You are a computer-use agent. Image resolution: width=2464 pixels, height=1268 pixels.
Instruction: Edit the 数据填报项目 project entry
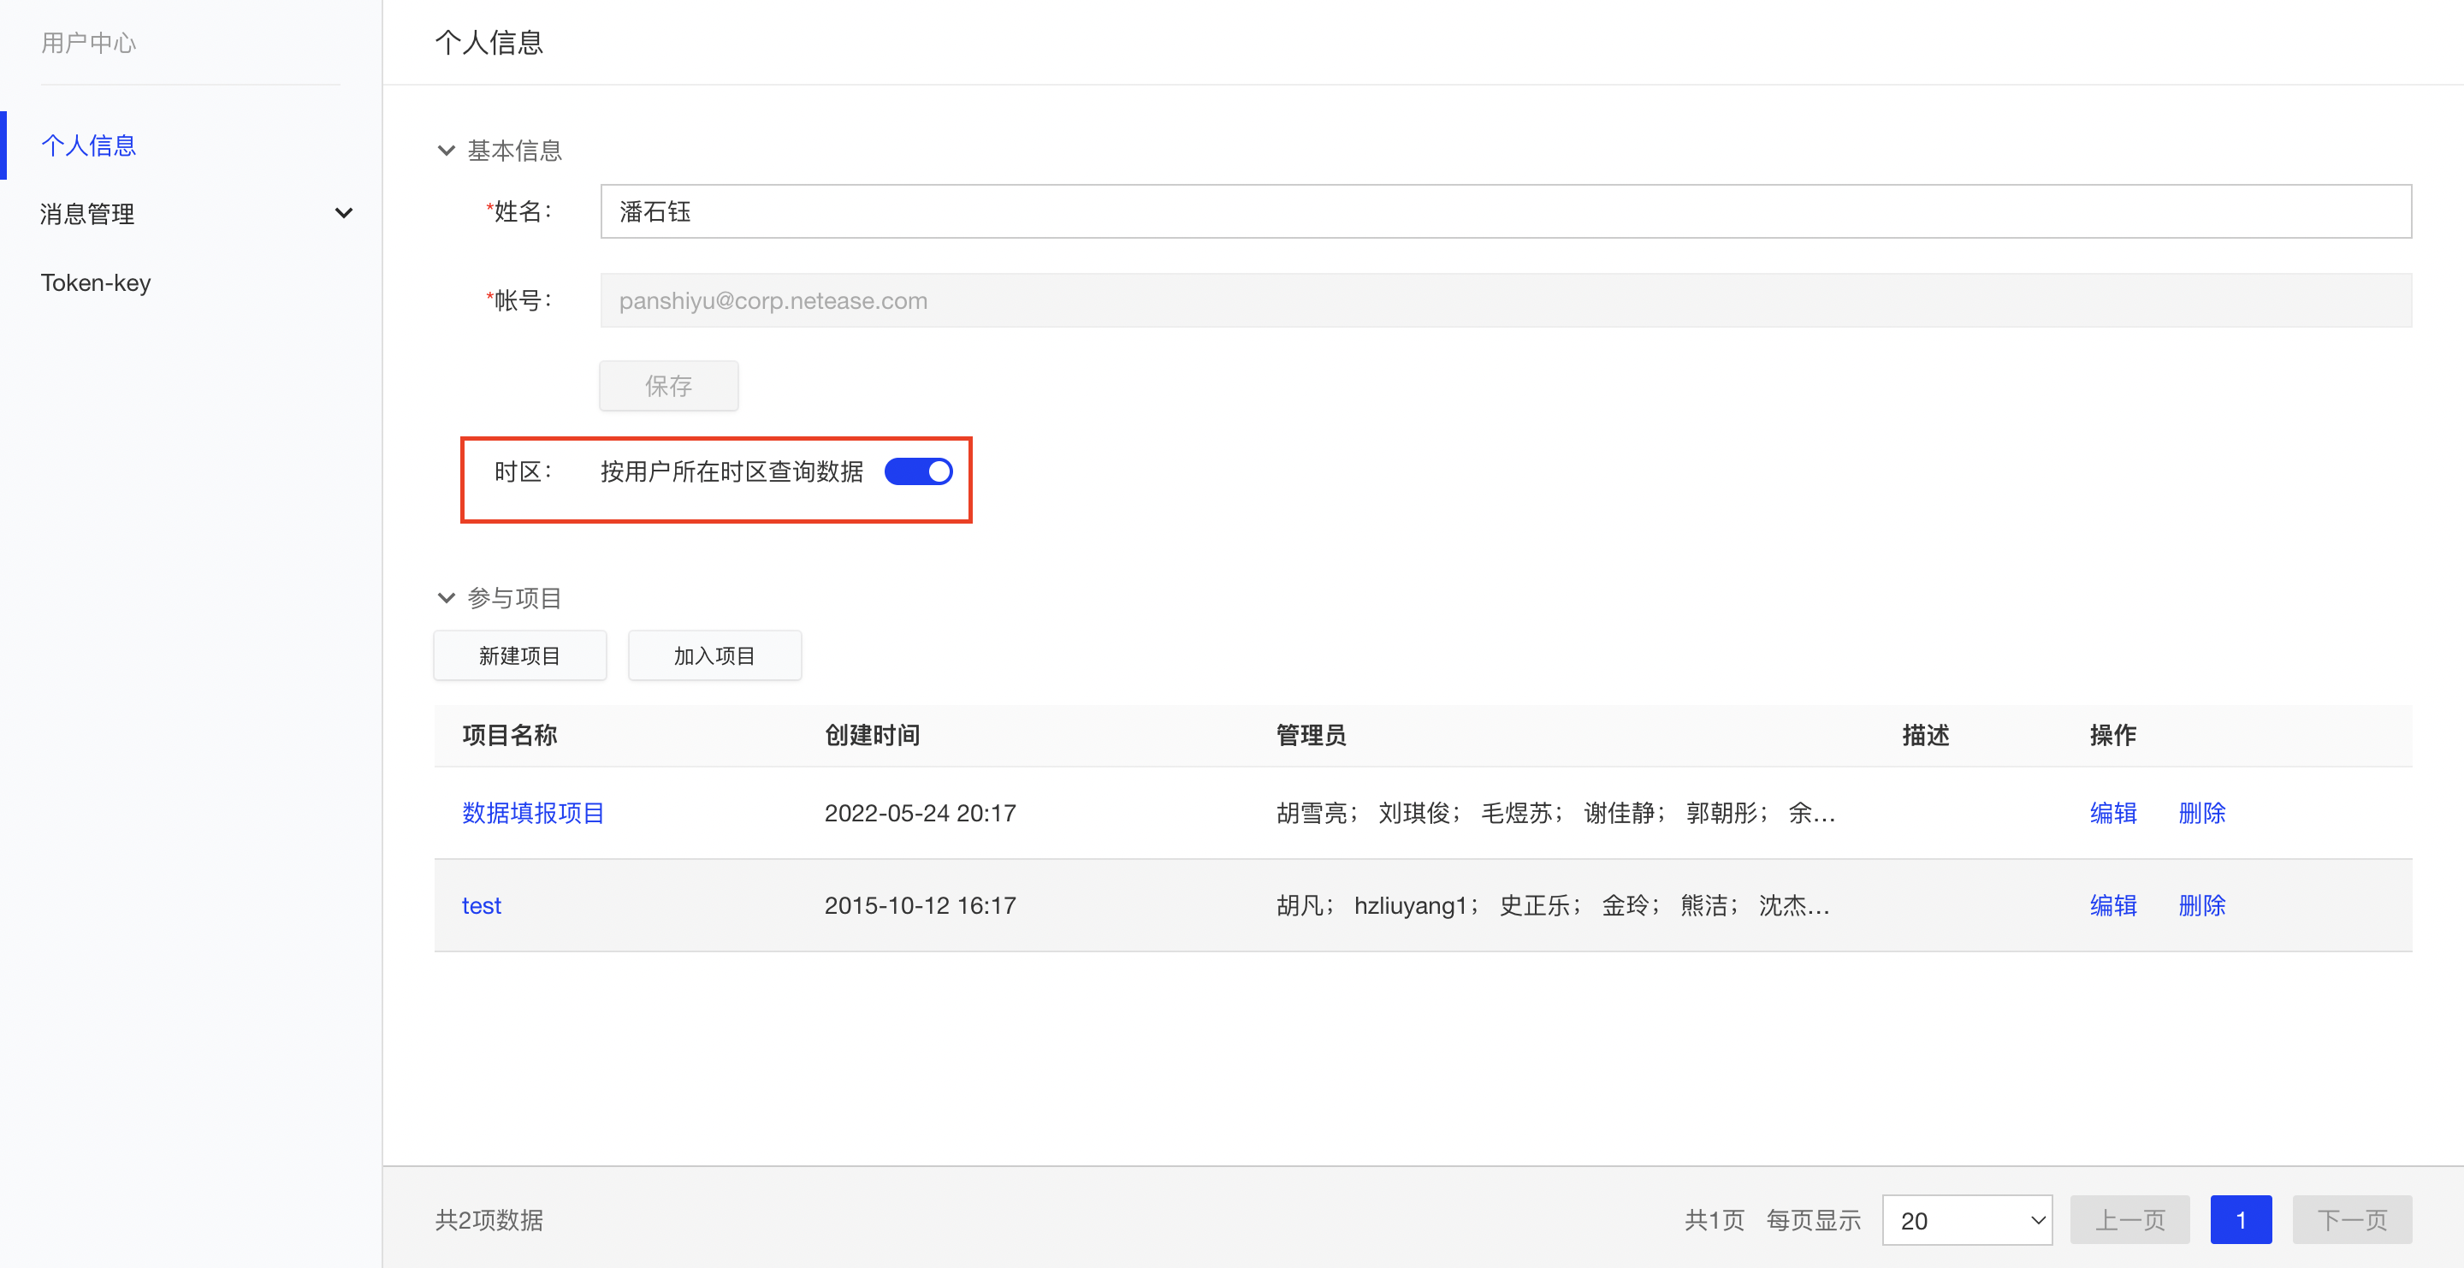point(2113,812)
